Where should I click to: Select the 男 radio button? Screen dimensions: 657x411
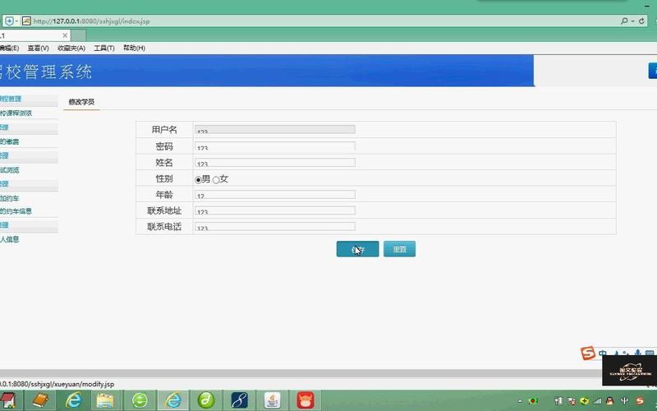coord(198,180)
